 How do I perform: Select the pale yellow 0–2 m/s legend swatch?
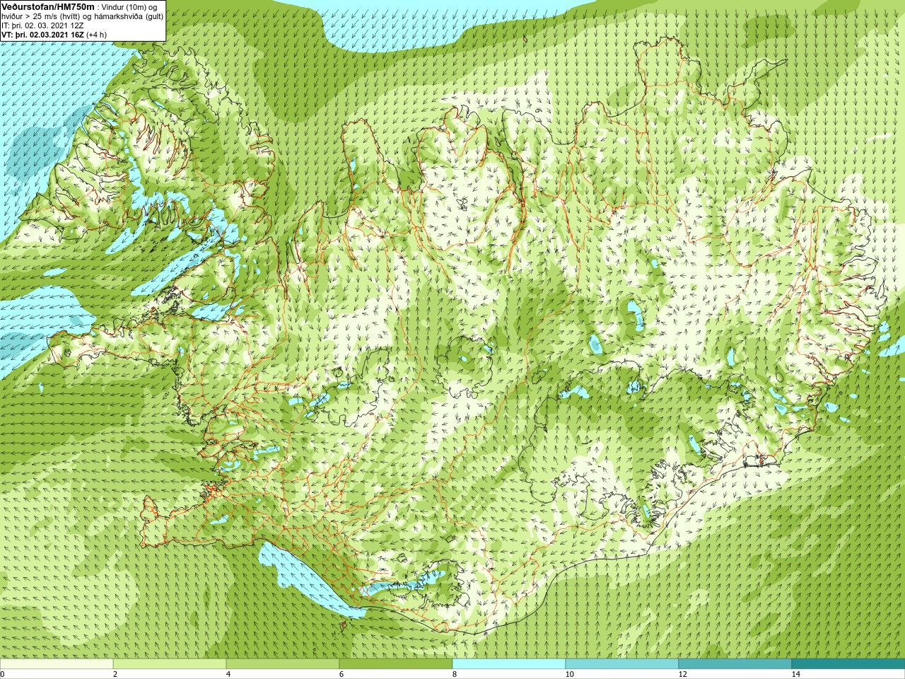[x=57, y=664]
